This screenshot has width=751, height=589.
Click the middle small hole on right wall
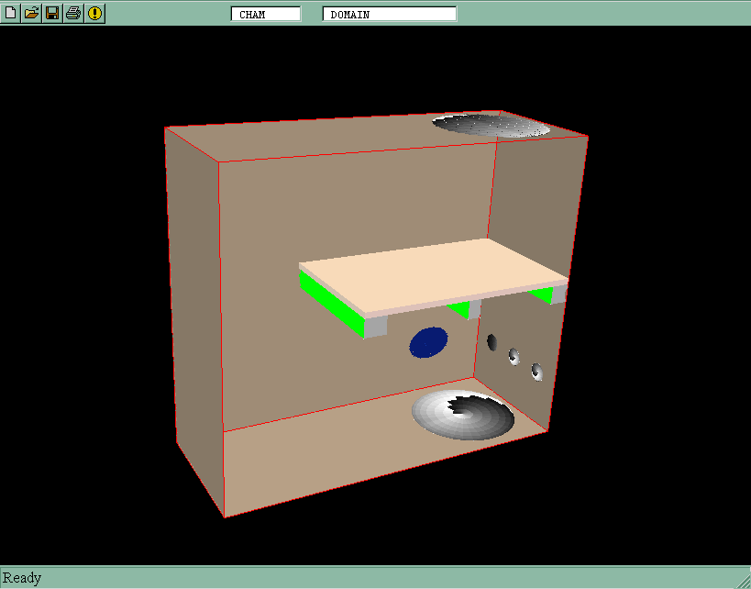click(x=514, y=355)
